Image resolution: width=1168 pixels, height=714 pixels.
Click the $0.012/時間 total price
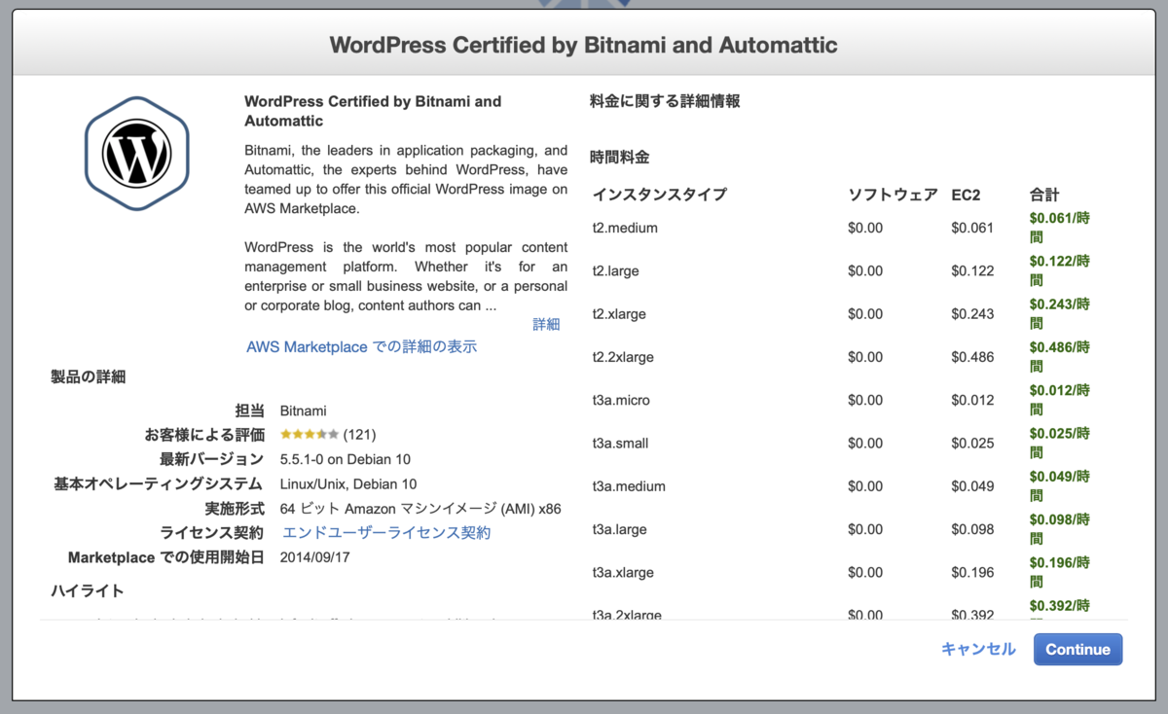(x=1060, y=400)
